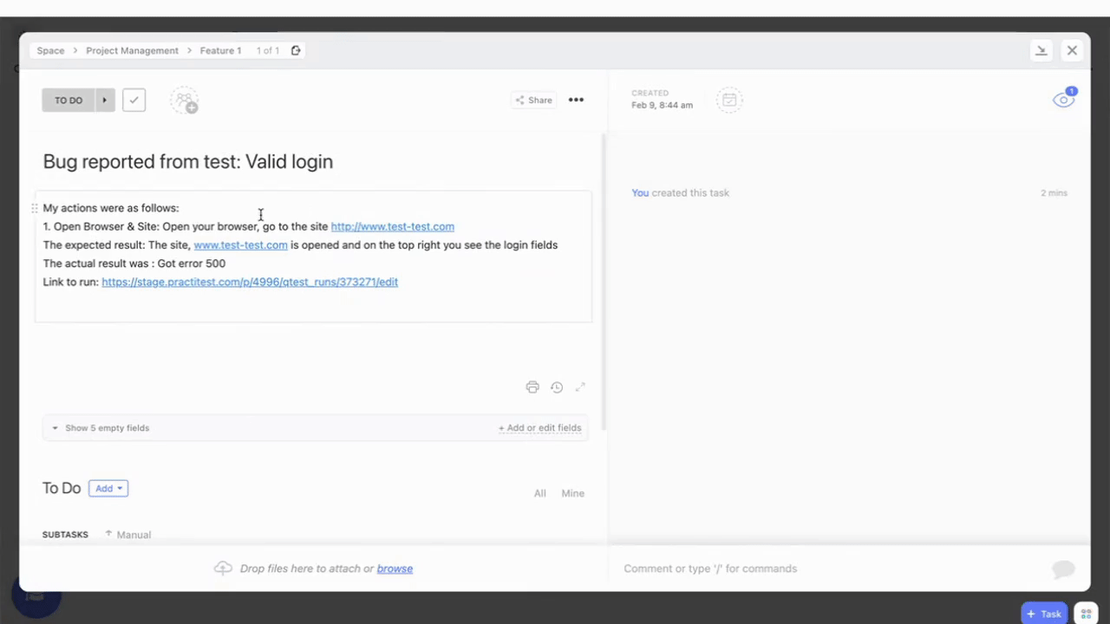Open the http://www.test-test.com link
1110x624 pixels.
pos(393,226)
